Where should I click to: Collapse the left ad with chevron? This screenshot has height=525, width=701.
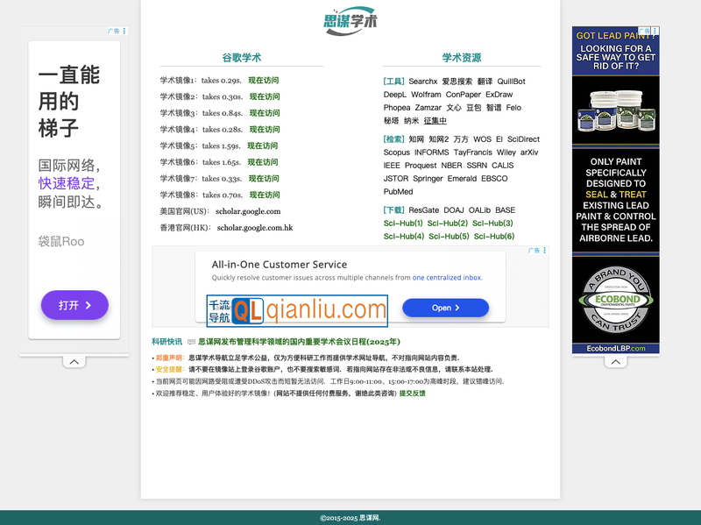[x=74, y=362]
